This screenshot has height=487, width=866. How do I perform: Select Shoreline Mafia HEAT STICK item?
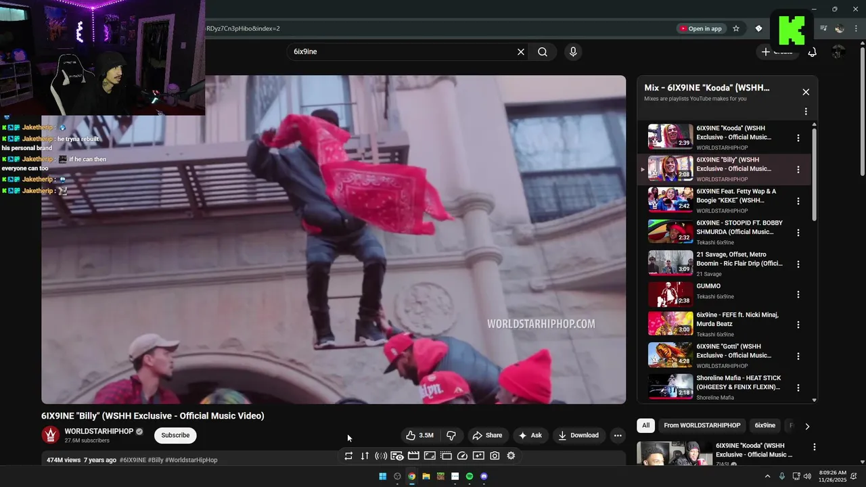tap(724, 387)
